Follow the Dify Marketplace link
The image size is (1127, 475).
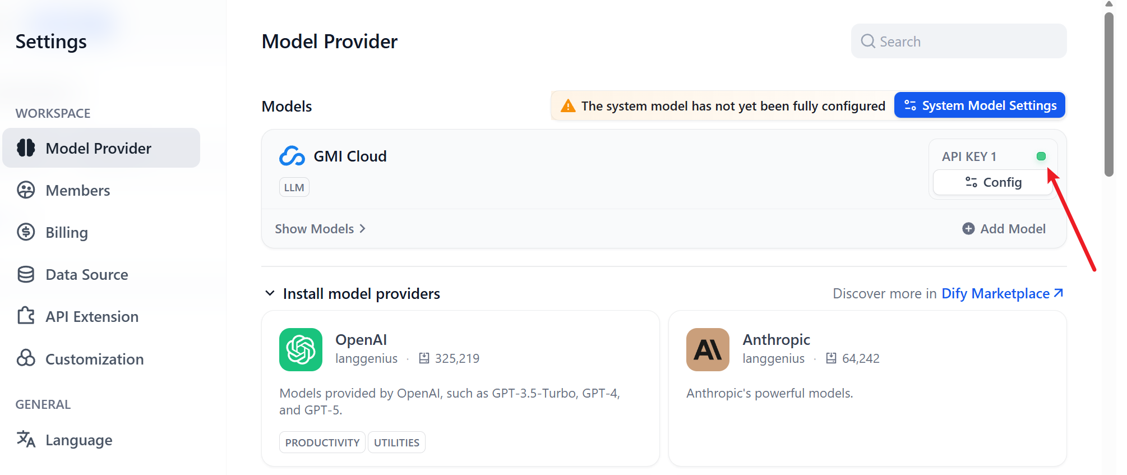pos(1002,293)
